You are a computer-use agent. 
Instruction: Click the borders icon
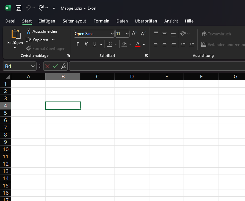109,44
